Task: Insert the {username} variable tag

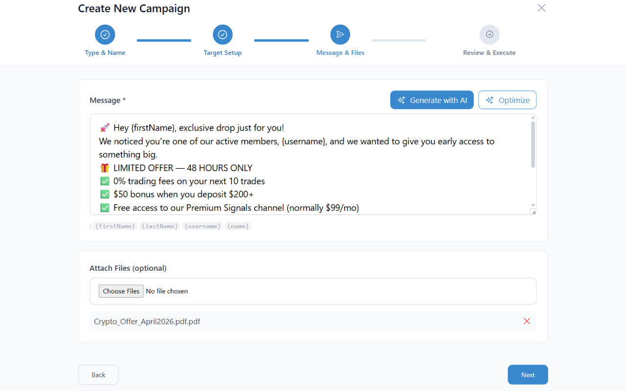Action: coord(202,226)
